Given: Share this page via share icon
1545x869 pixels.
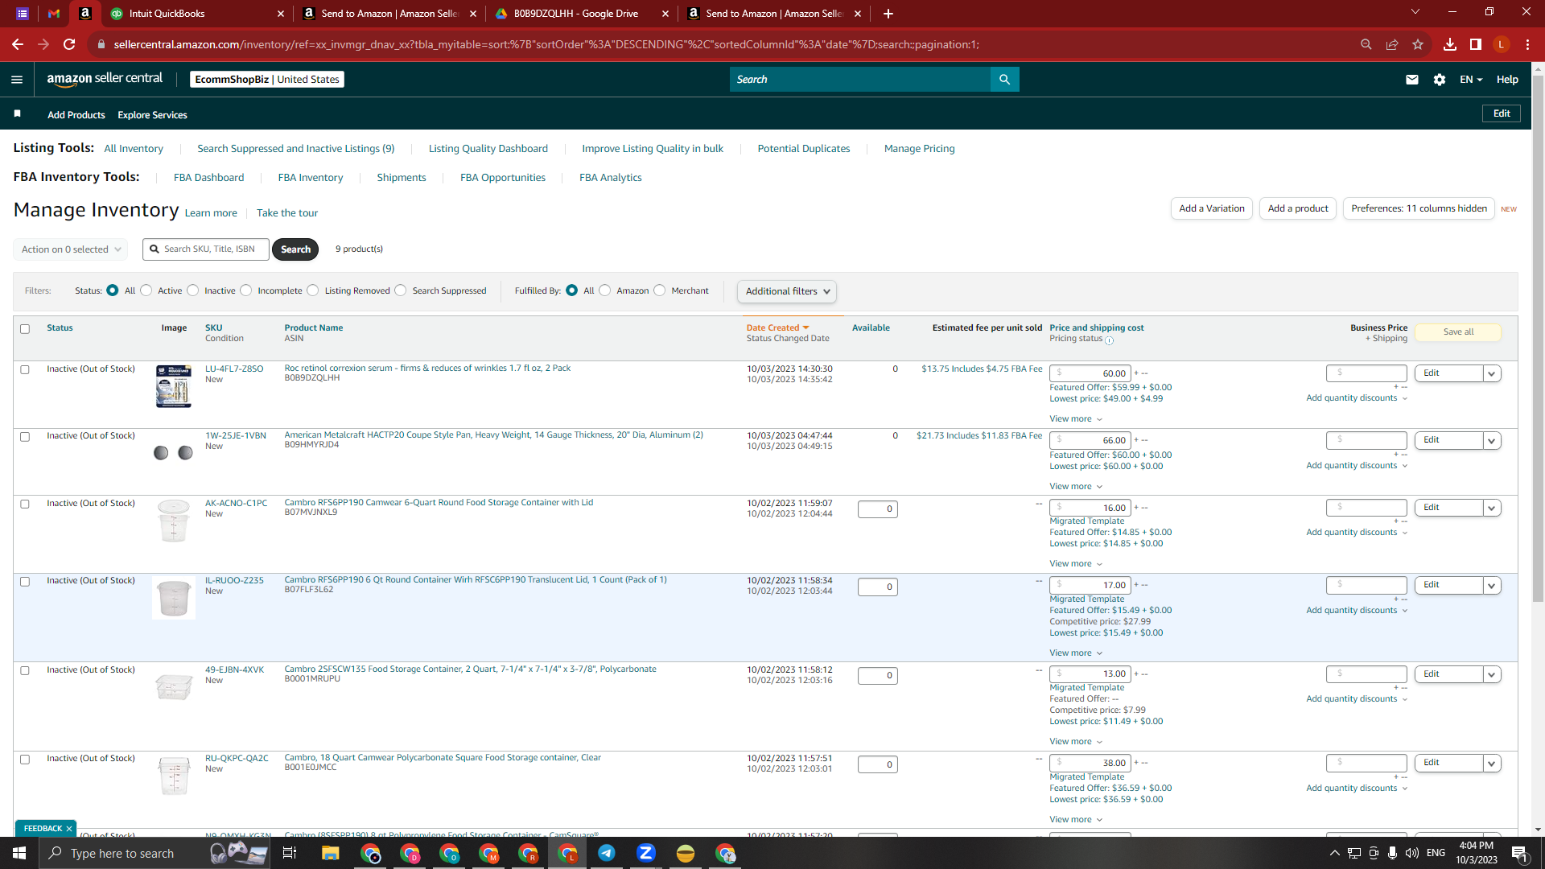Looking at the screenshot, I should (1392, 44).
